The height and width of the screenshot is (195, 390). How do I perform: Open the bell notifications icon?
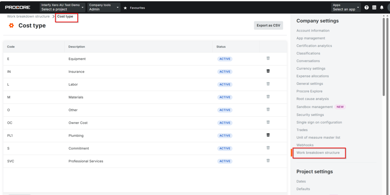click(382, 8)
